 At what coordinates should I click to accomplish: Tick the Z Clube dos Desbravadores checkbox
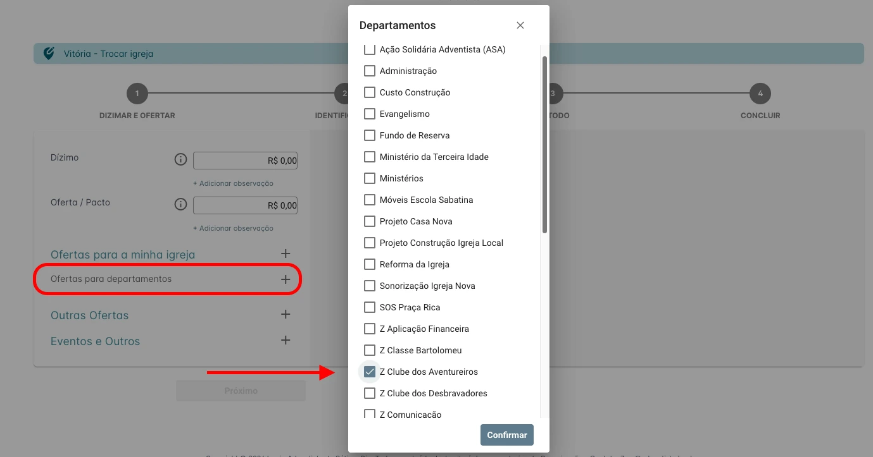click(370, 393)
